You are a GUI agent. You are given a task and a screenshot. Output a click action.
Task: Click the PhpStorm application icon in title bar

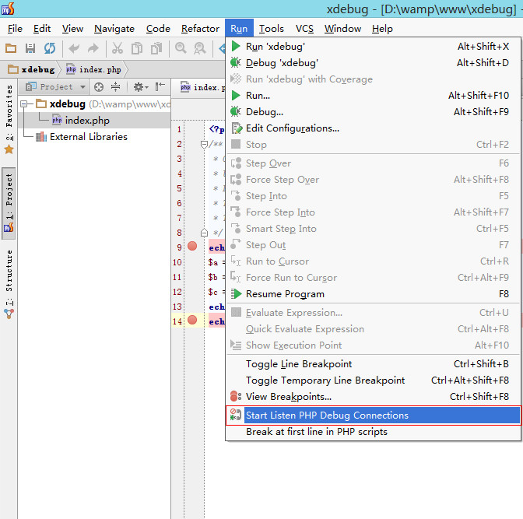8,9
